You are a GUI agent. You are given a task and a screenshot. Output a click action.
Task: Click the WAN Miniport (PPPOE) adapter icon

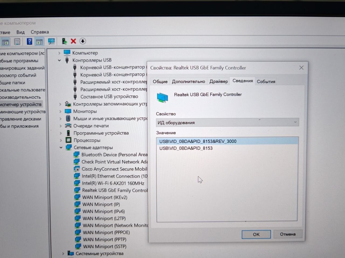pyautogui.click(x=78, y=232)
